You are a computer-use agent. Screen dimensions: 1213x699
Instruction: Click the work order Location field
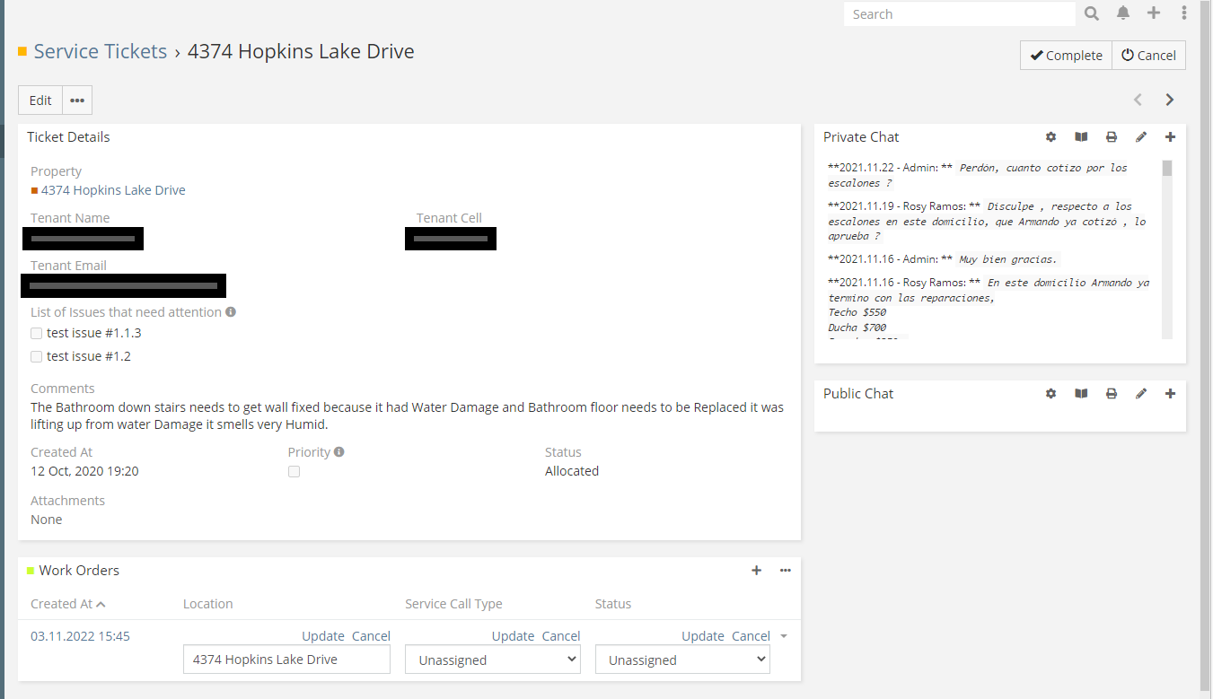(286, 660)
